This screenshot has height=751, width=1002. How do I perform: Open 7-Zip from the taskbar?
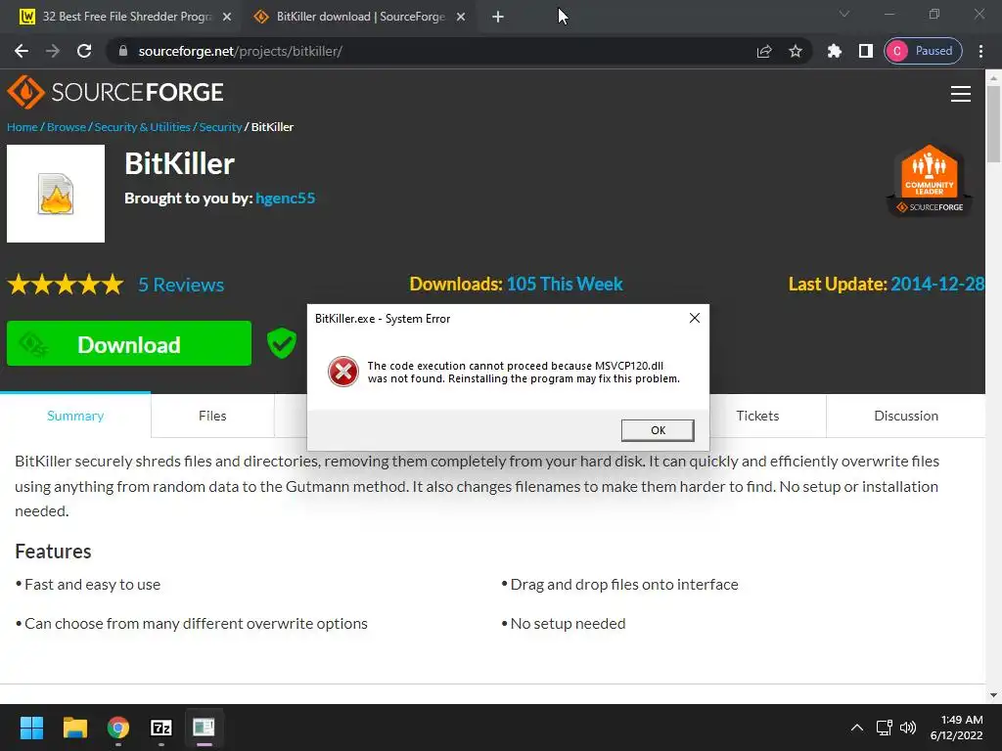161,728
